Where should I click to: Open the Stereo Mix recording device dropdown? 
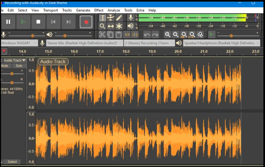(84, 43)
